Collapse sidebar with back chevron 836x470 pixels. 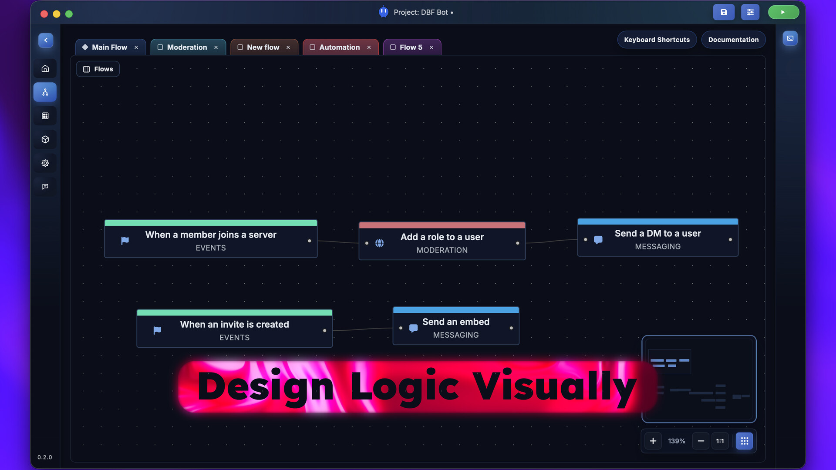tap(46, 40)
